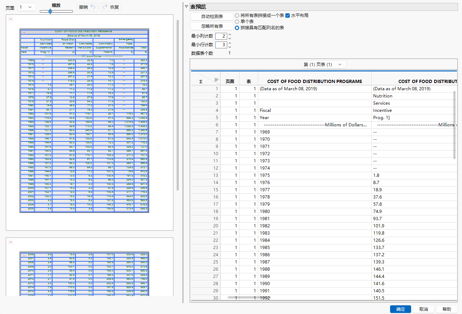
Task: Click the 自动检测表 button
Action: pyautogui.click(x=212, y=17)
